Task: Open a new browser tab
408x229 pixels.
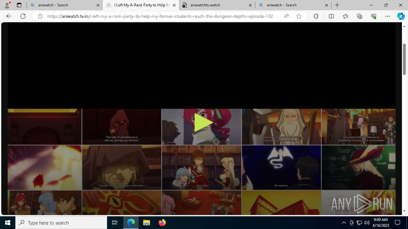Action: point(337,5)
